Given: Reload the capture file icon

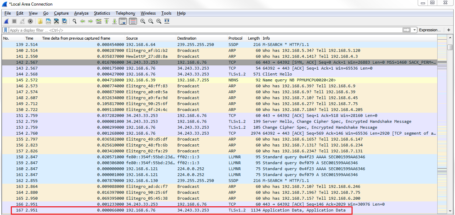Looking at the screenshot, I should point(64,22).
